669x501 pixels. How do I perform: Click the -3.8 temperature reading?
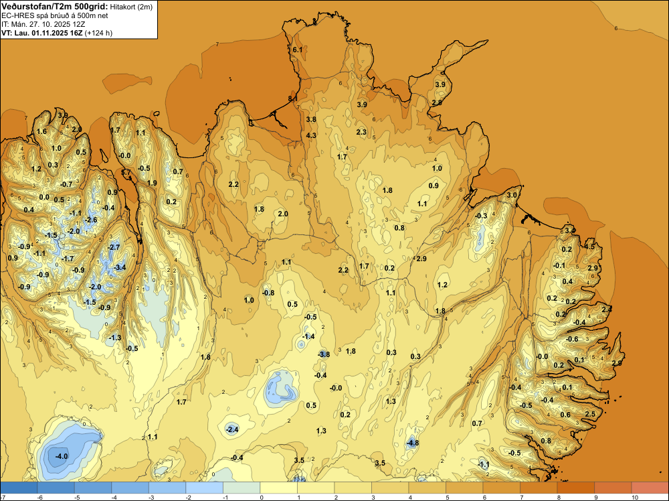[x=323, y=354]
